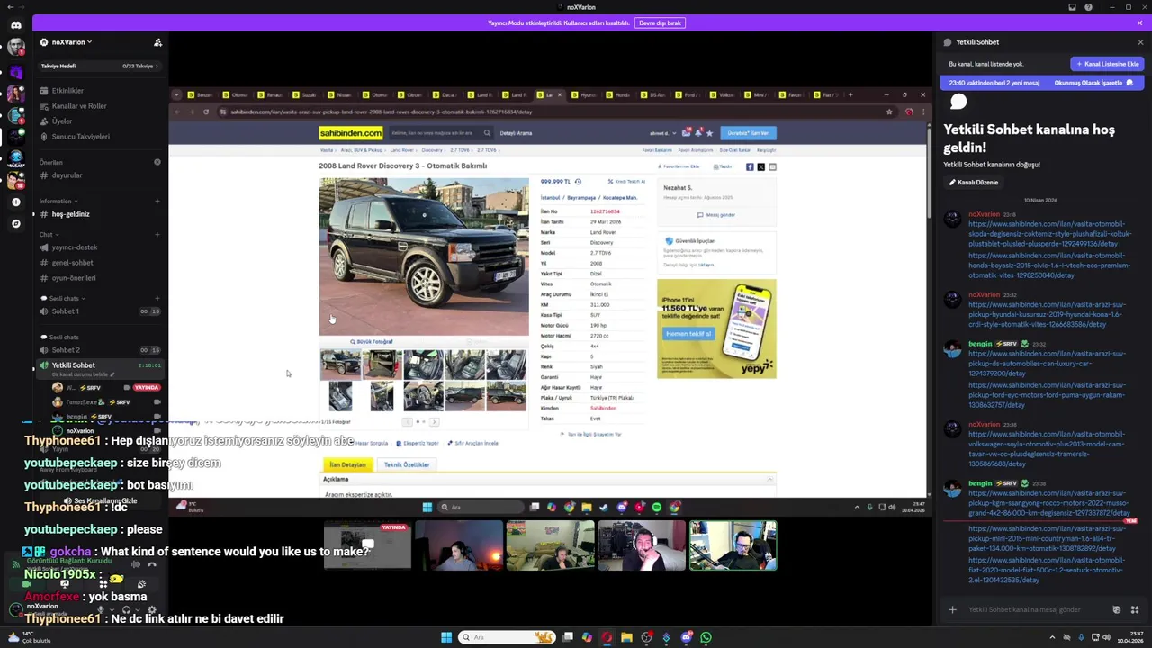Select the hoş-geldiniz channel
The width and height of the screenshot is (1152, 648).
99,214
